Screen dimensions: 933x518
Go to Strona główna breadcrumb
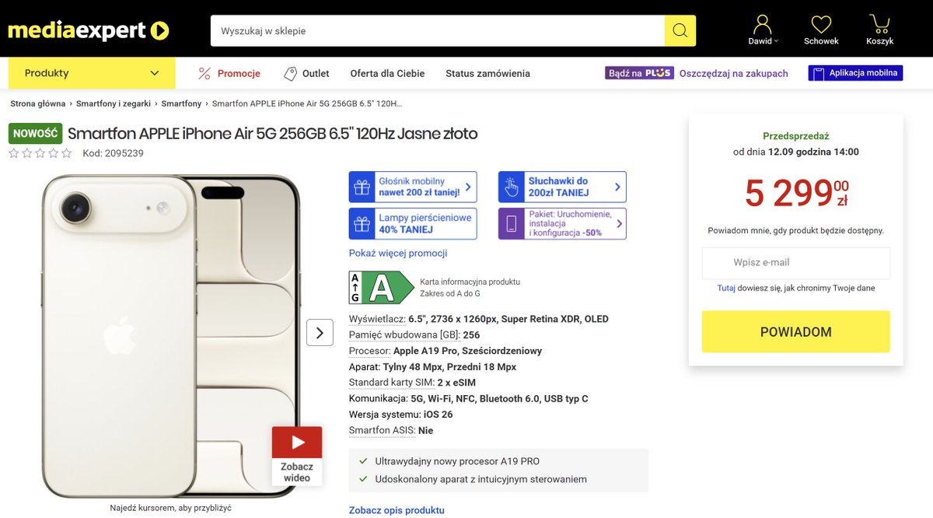(x=37, y=103)
